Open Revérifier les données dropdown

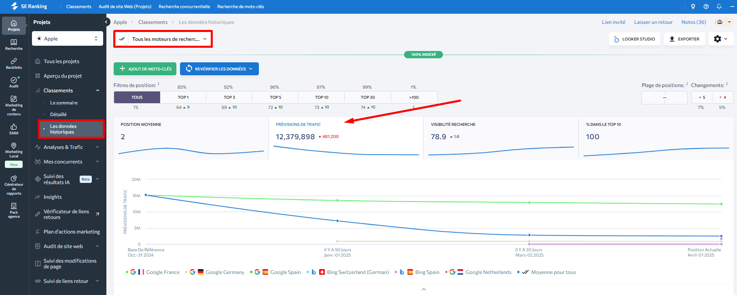click(219, 69)
